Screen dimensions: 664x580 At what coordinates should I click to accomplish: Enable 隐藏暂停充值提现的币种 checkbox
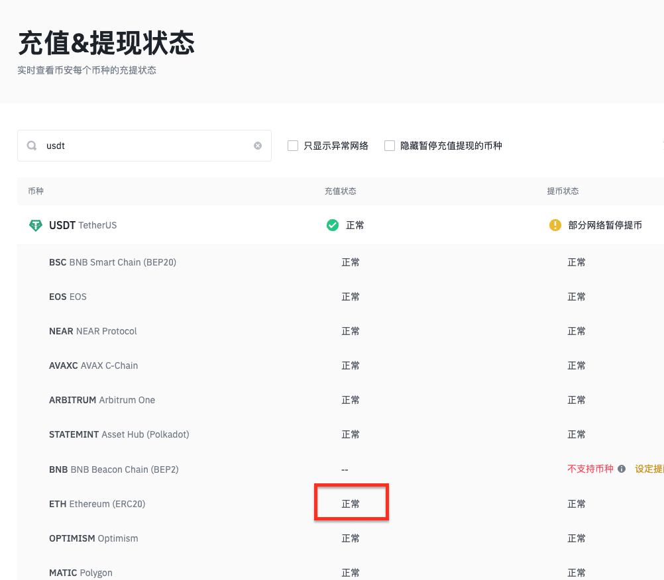pos(390,146)
